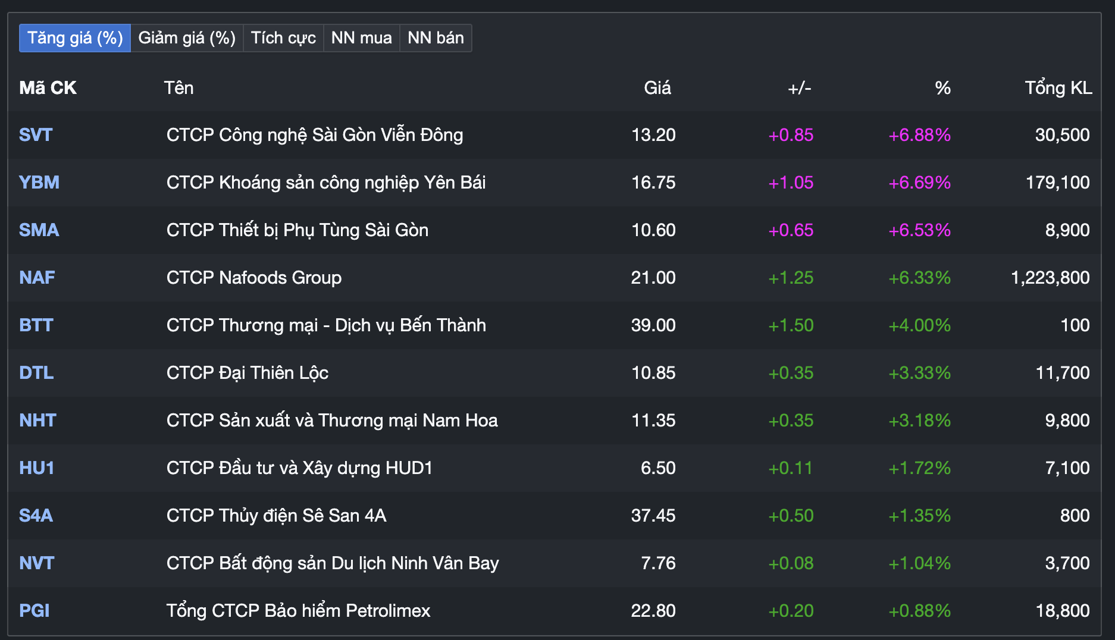Click the Tổng KL column header
The height and width of the screenshot is (640, 1115).
point(1058,88)
